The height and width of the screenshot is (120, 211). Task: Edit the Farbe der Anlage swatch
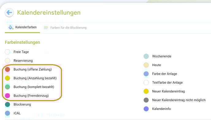pyautogui.click(x=146, y=74)
